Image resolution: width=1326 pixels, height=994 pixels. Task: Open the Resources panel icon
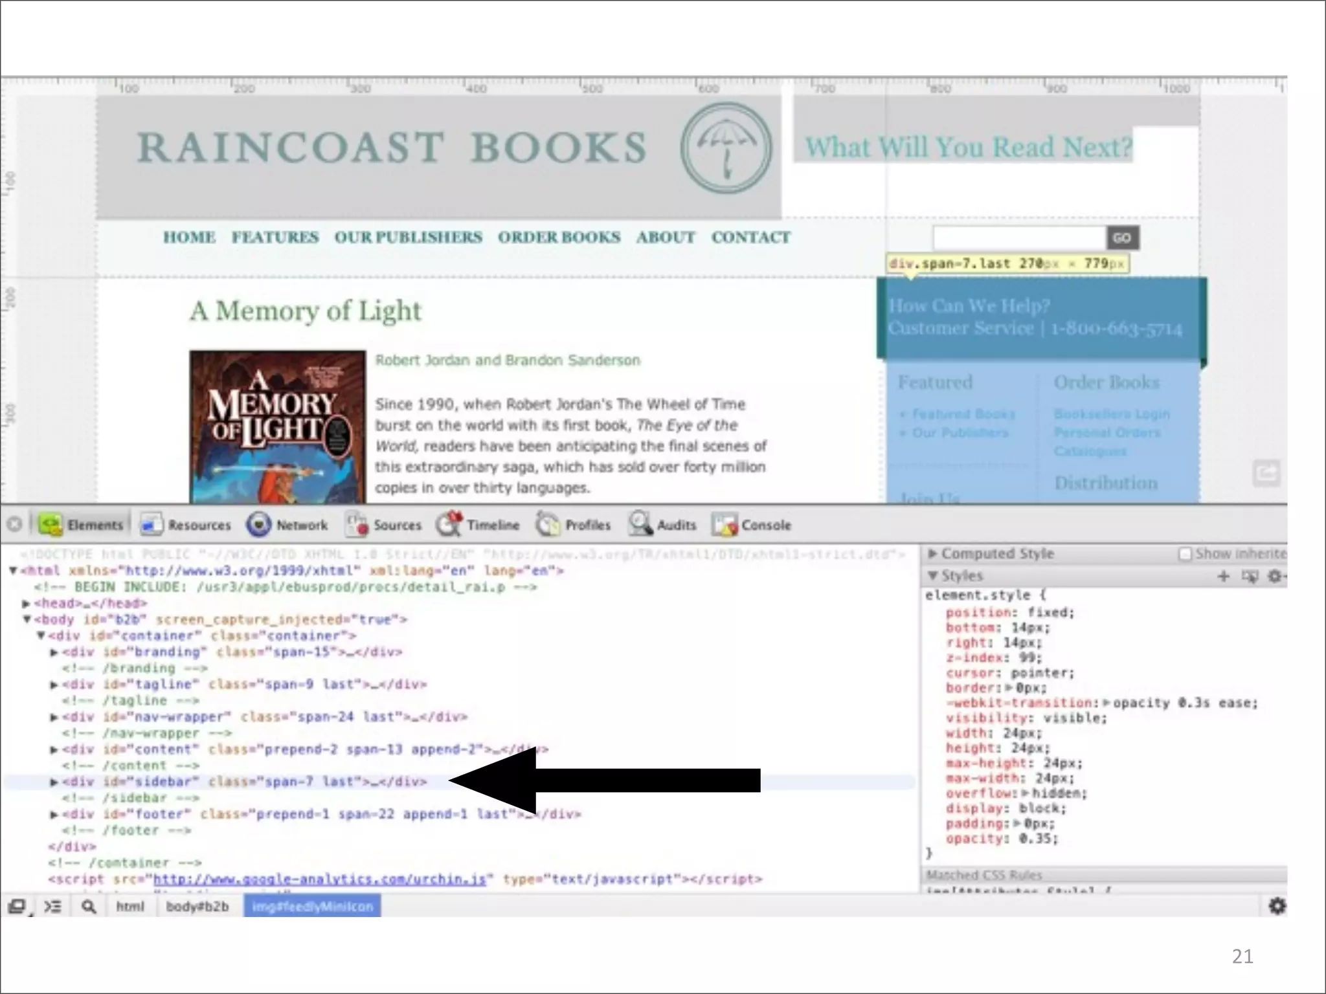(x=152, y=525)
